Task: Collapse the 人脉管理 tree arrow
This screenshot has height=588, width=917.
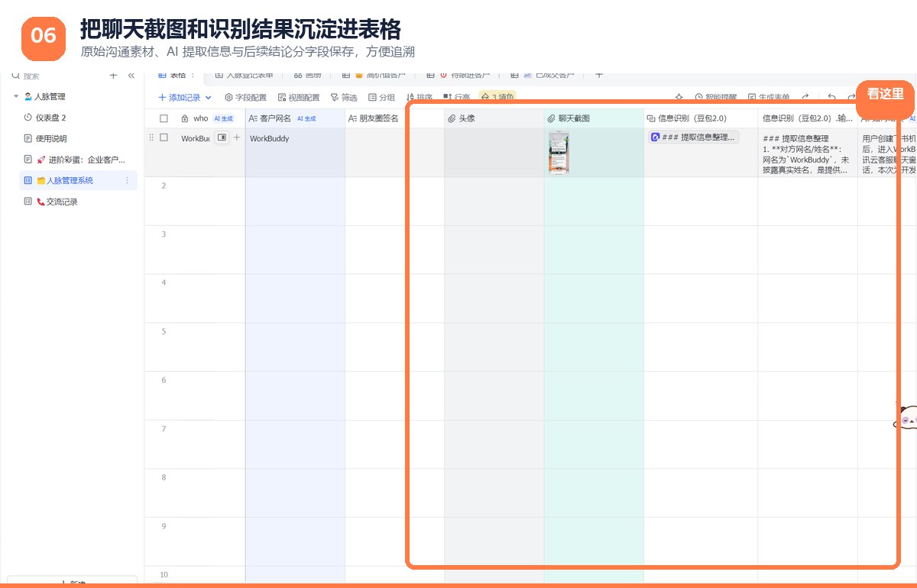Action: point(15,97)
